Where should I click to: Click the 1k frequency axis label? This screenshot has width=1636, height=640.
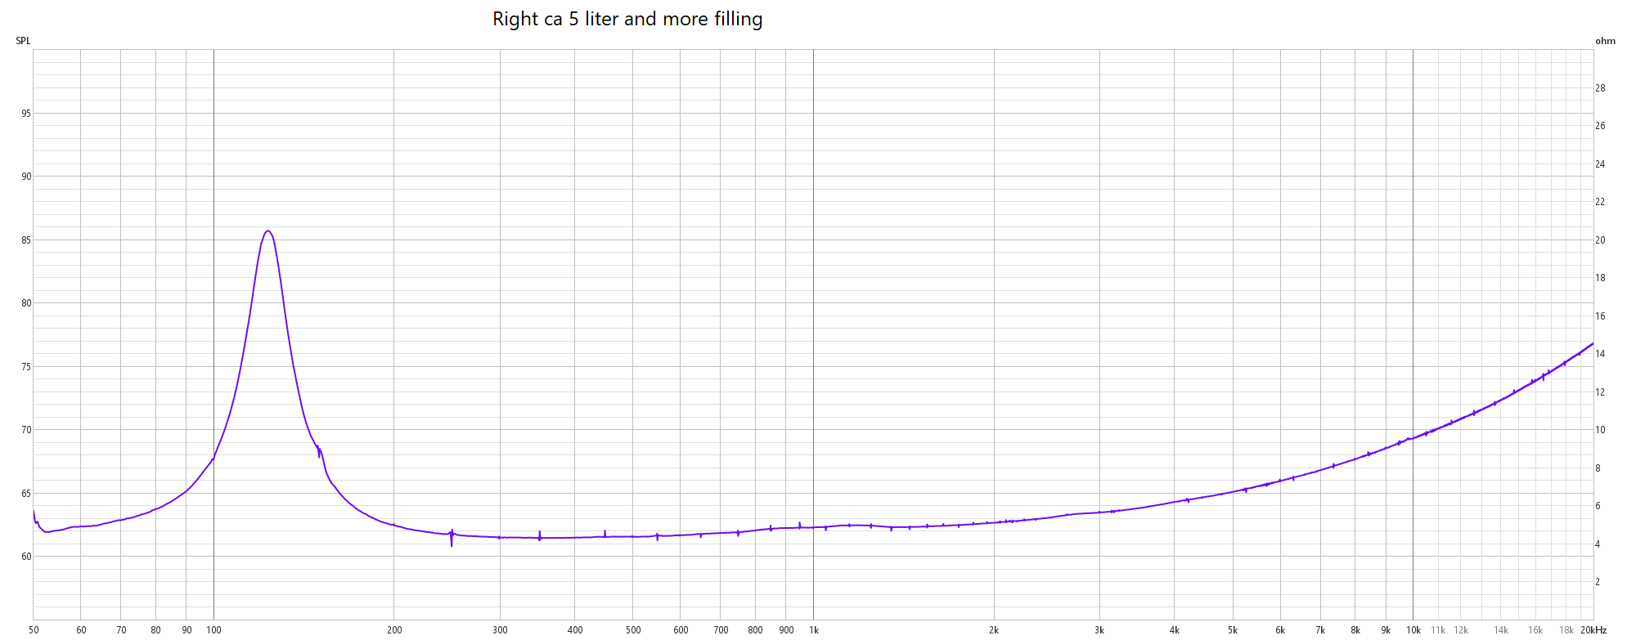814,630
